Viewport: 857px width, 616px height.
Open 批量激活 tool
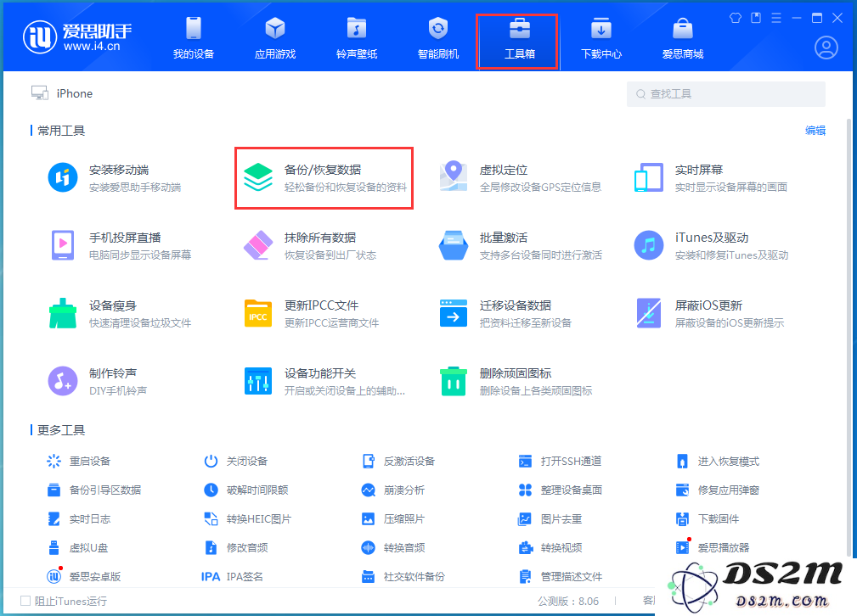point(521,246)
